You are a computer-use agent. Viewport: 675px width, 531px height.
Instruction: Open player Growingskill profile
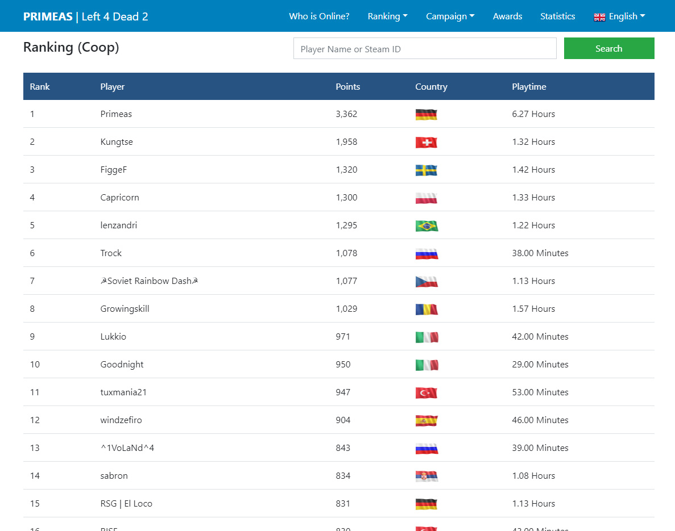click(125, 309)
